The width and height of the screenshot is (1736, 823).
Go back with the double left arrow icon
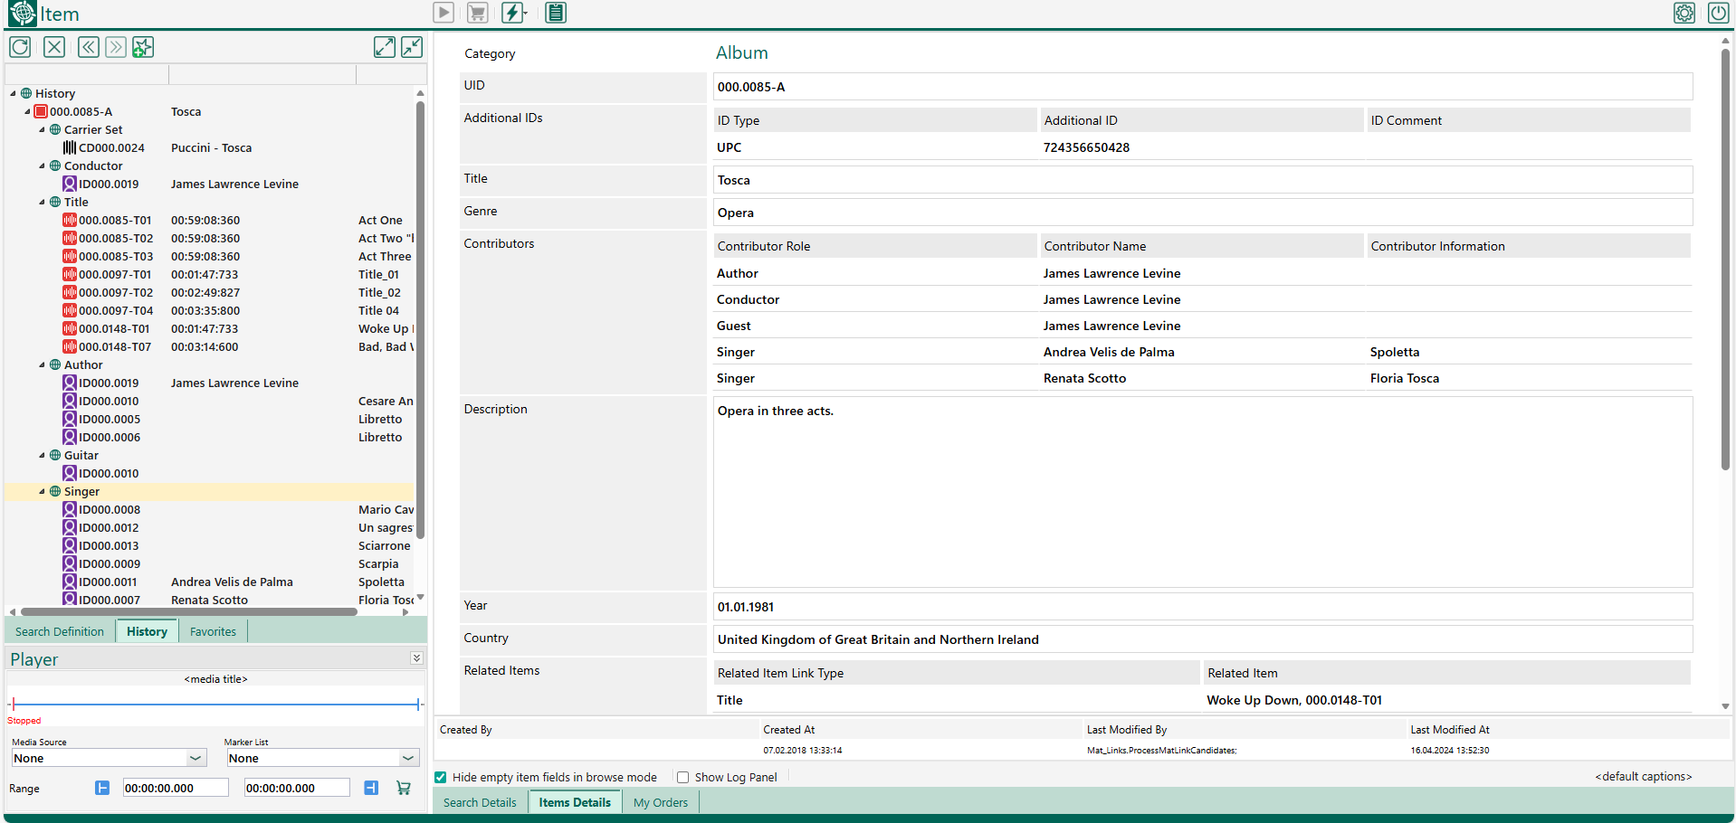click(x=88, y=47)
